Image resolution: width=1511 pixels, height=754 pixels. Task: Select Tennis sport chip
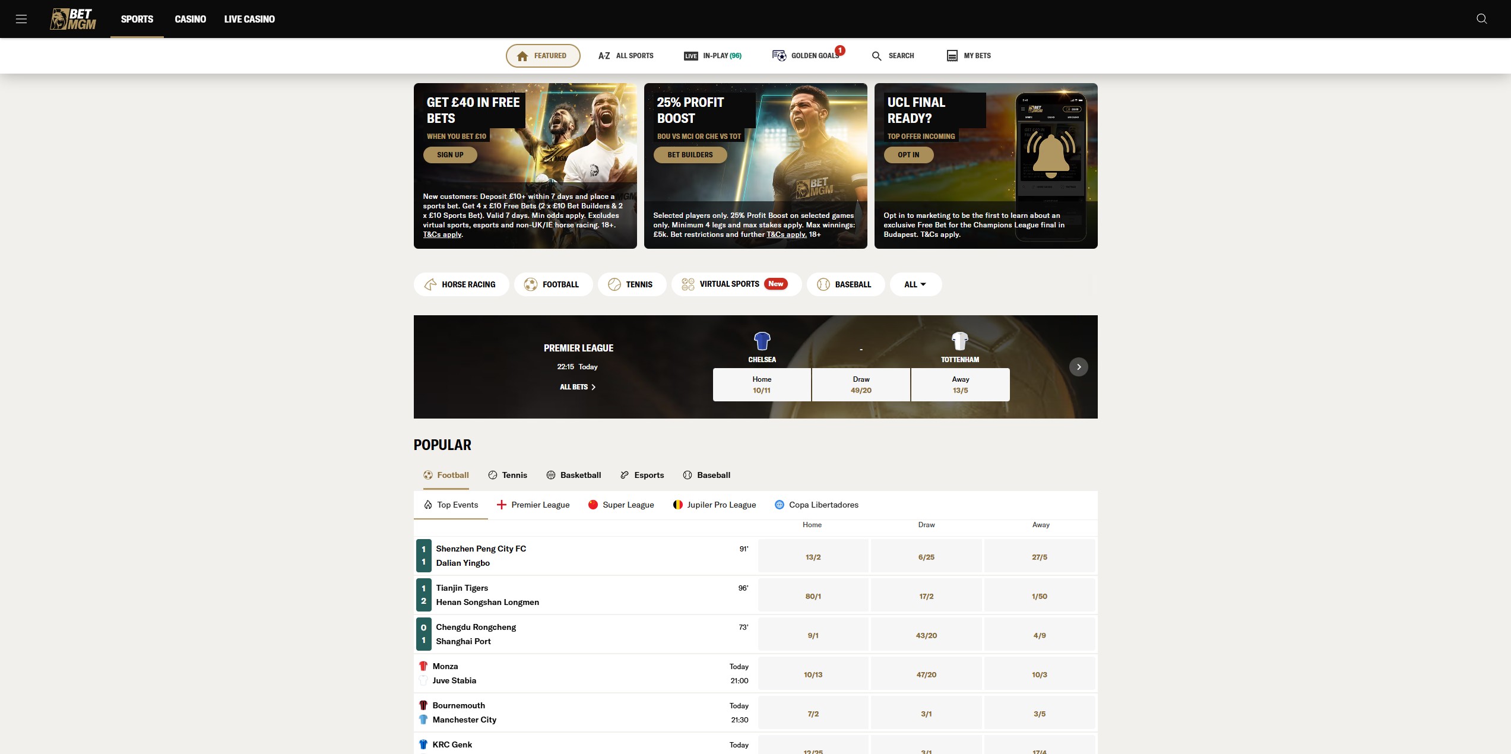pos(632,284)
